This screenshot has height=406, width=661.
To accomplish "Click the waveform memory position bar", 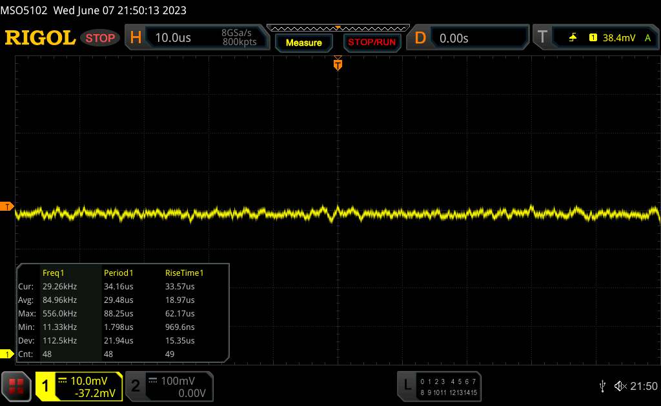I will 338,28.
